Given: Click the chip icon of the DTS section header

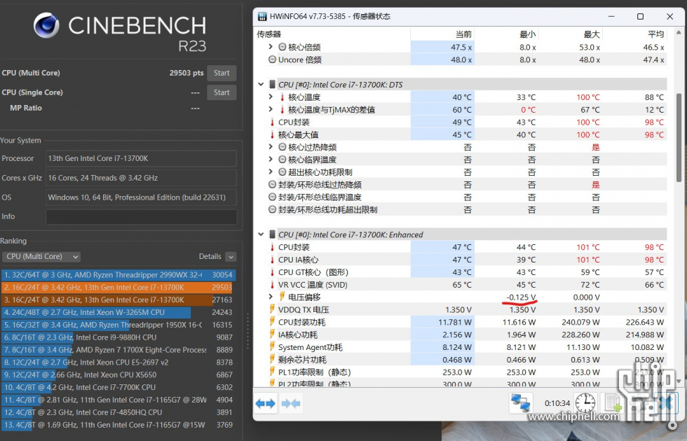Looking at the screenshot, I should coord(272,85).
